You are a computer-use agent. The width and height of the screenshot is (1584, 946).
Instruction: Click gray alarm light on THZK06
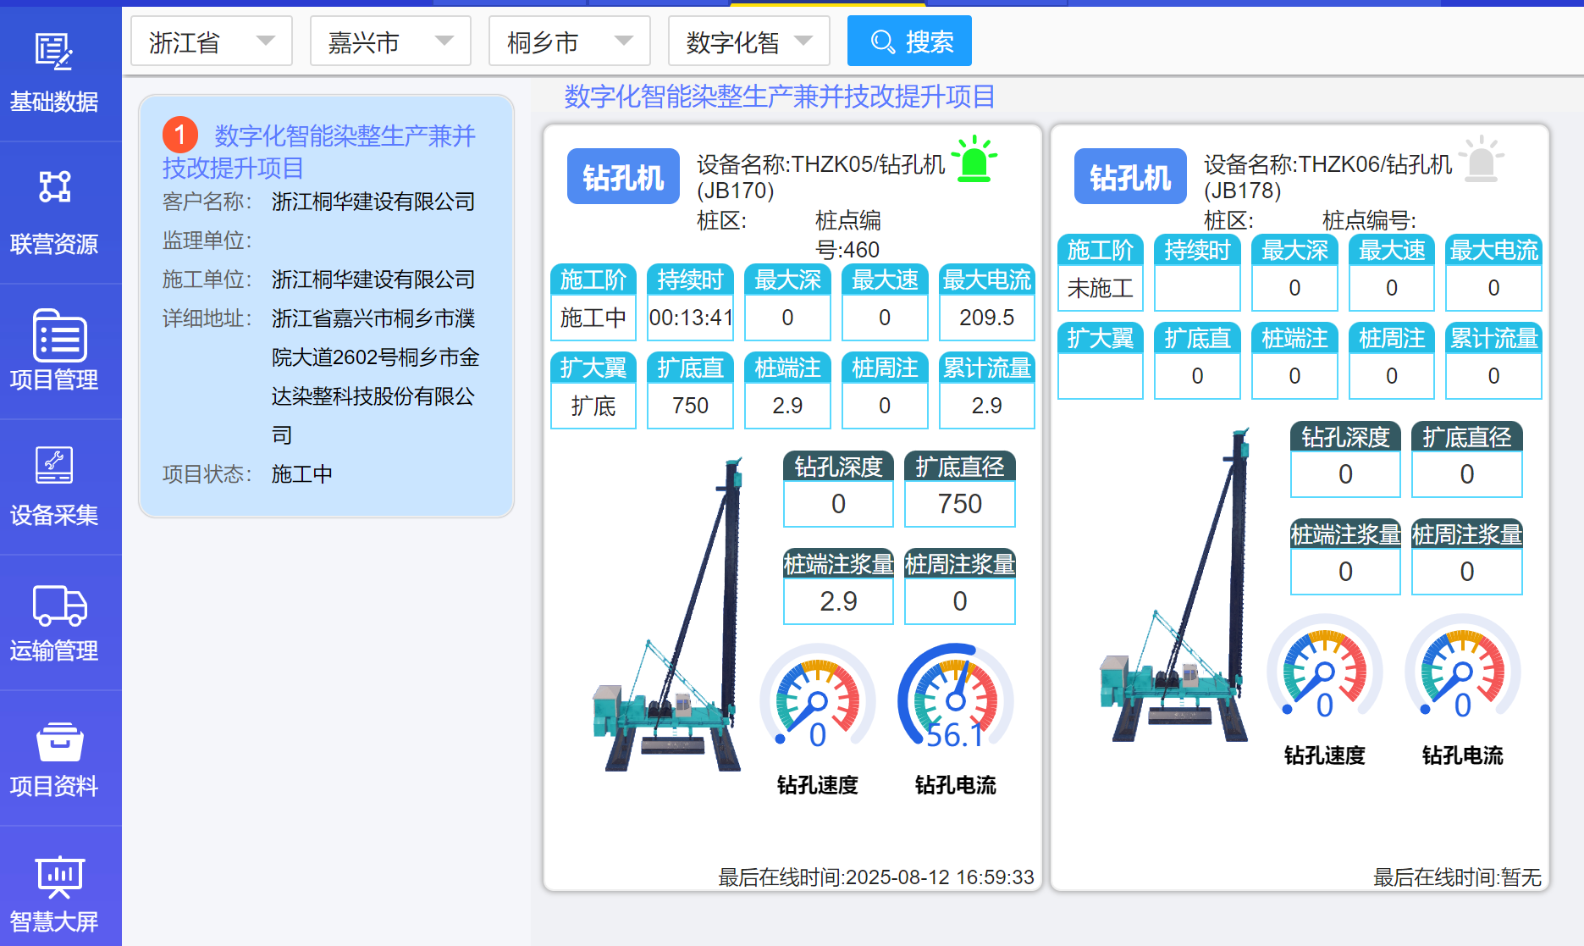point(1481,159)
